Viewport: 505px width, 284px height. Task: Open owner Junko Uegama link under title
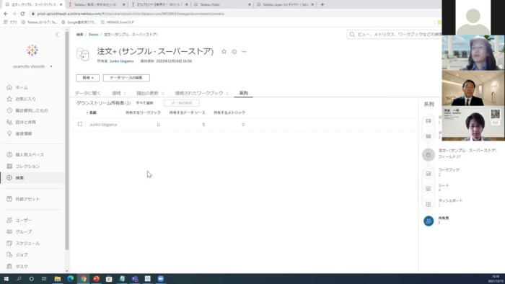[121, 61]
